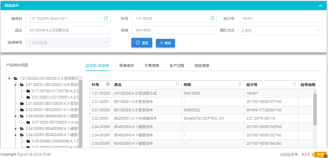The image size is (328, 158).
Task: Collapse the 筛选条件 panel with chevron
Action: click(x=320, y=5)
